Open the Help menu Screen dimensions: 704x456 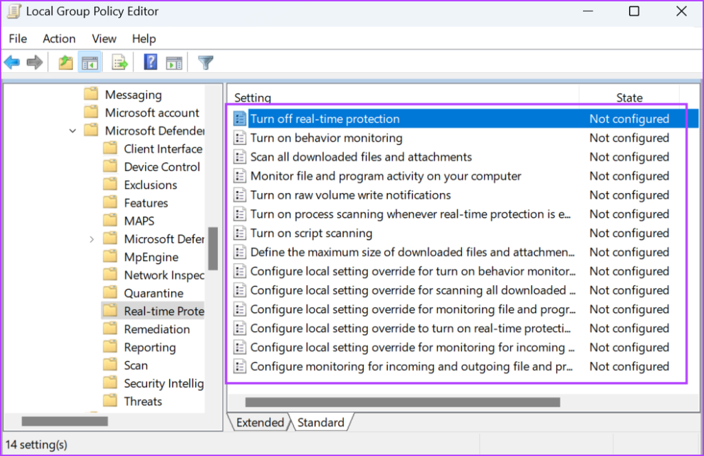(x=144, y=38)
